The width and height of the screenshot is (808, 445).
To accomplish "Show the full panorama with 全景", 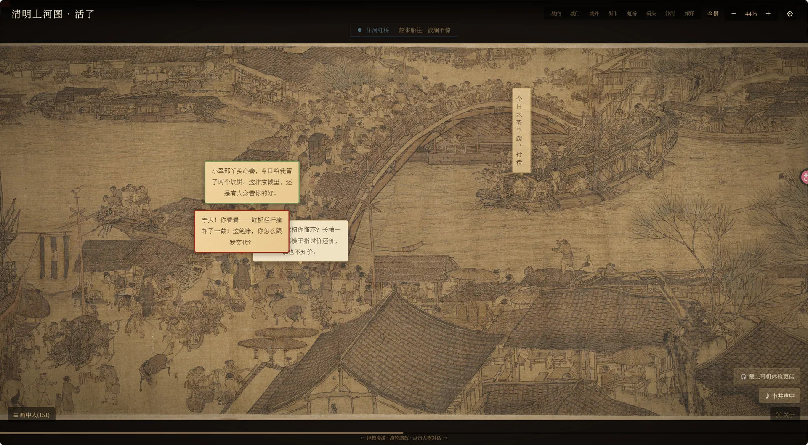I will coord(713,14).
